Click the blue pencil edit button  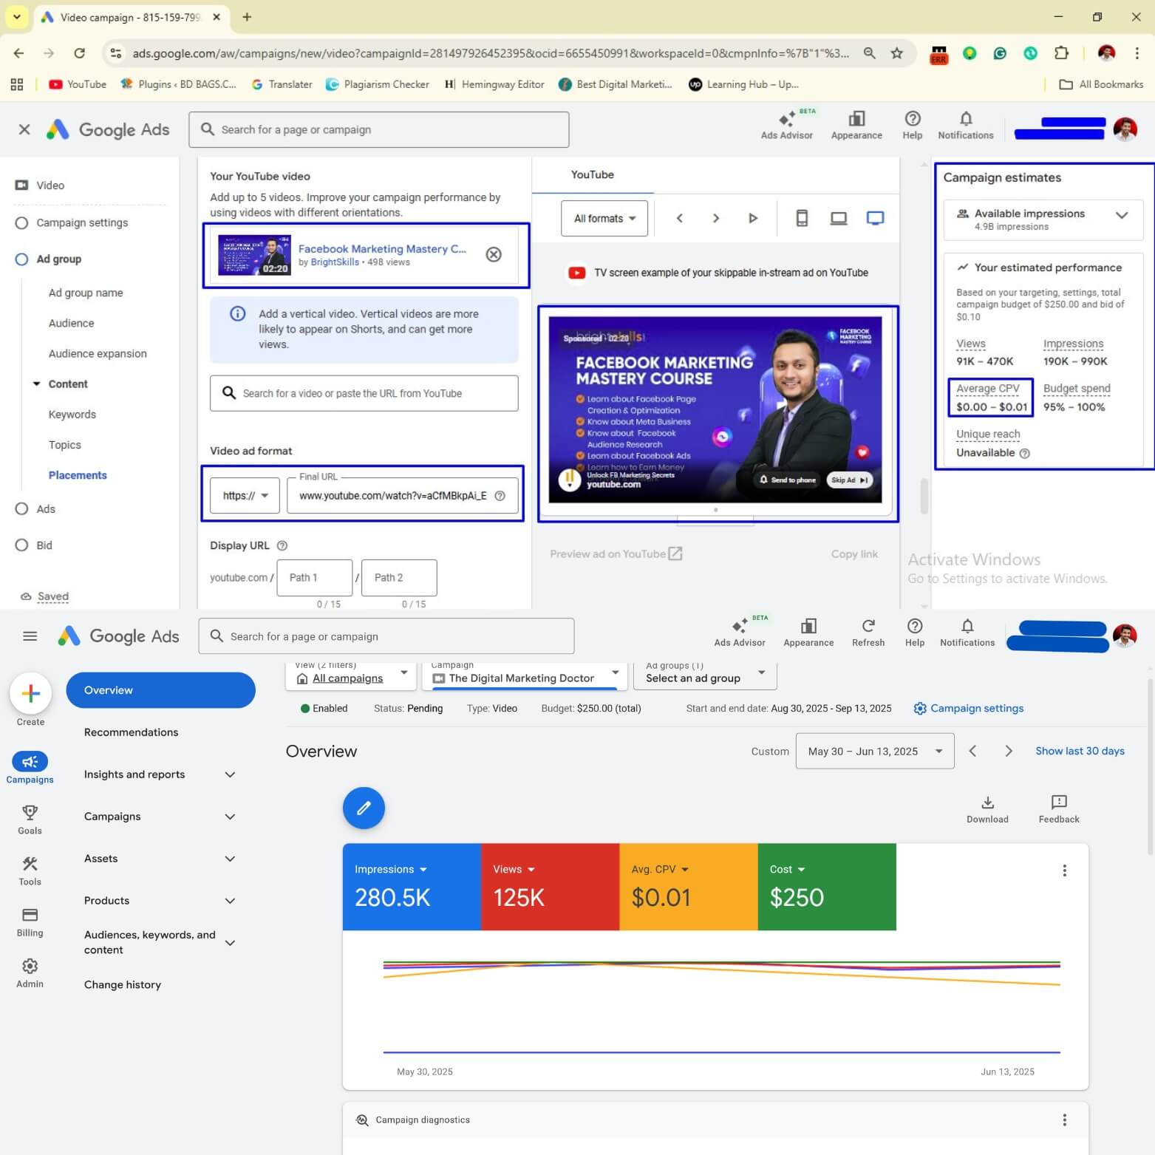click(364, 808)
